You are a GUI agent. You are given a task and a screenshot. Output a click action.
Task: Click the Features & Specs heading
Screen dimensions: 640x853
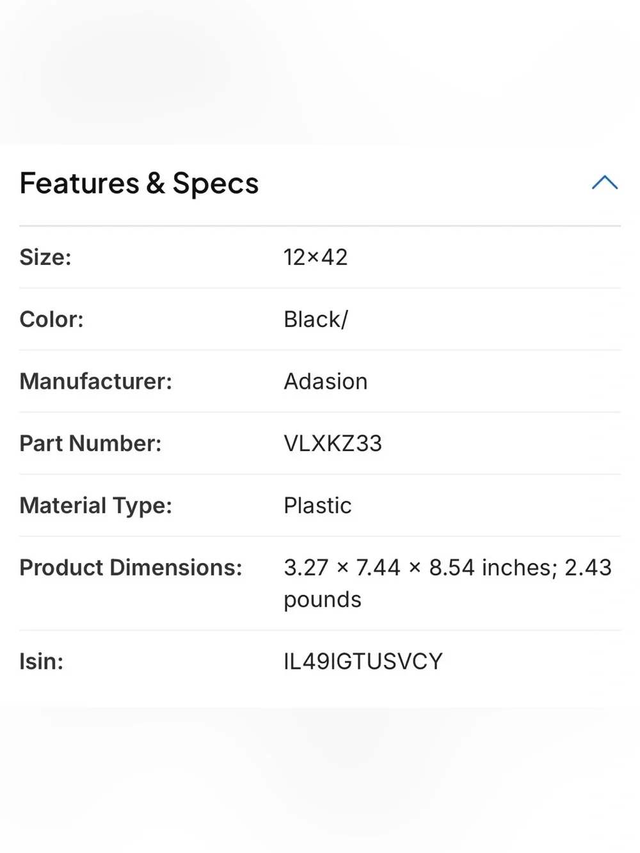(139, 183)
